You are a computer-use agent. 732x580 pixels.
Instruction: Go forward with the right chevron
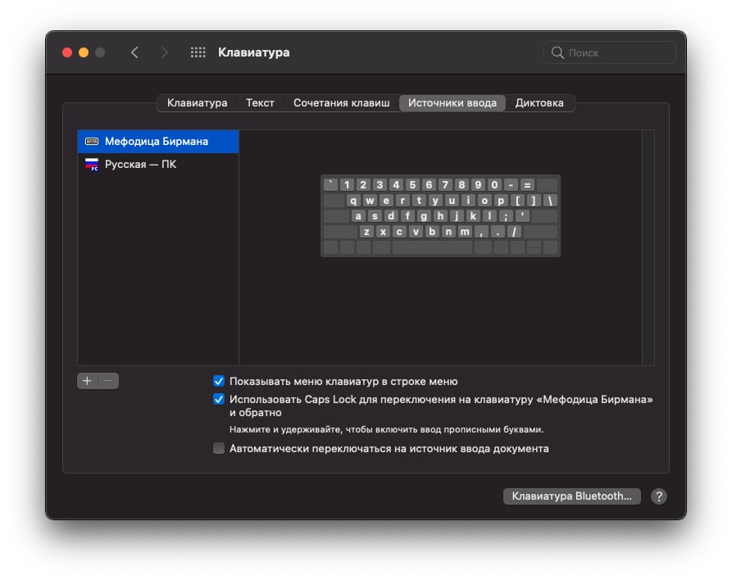click(x=164, y=52)
